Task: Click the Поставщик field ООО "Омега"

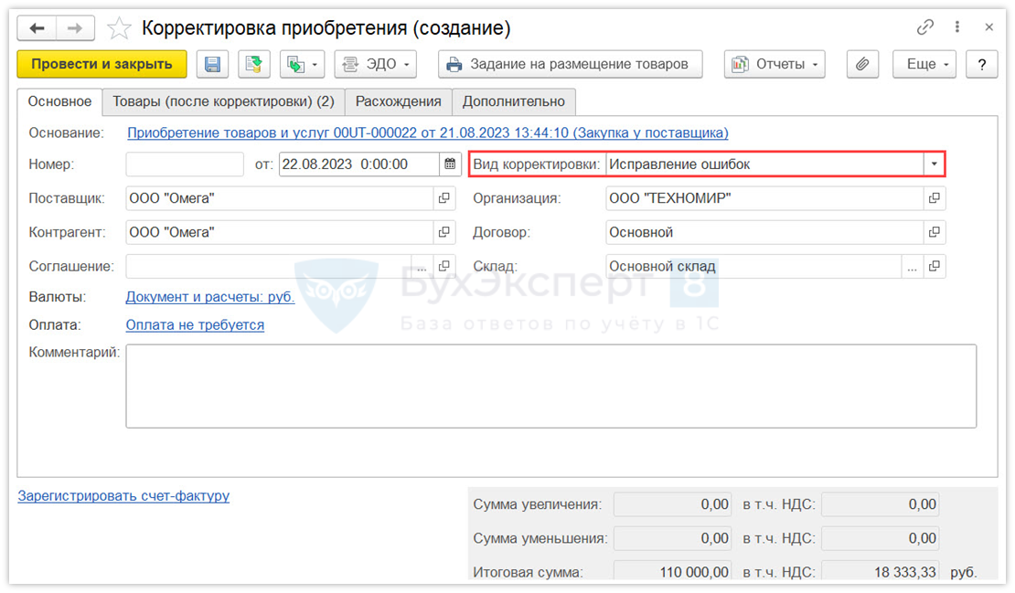Action: click(280, 198)
